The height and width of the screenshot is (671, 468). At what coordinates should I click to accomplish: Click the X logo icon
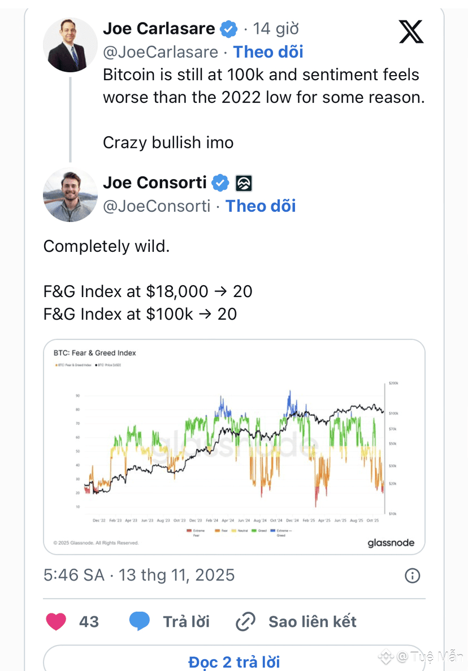tap(411, 30)
